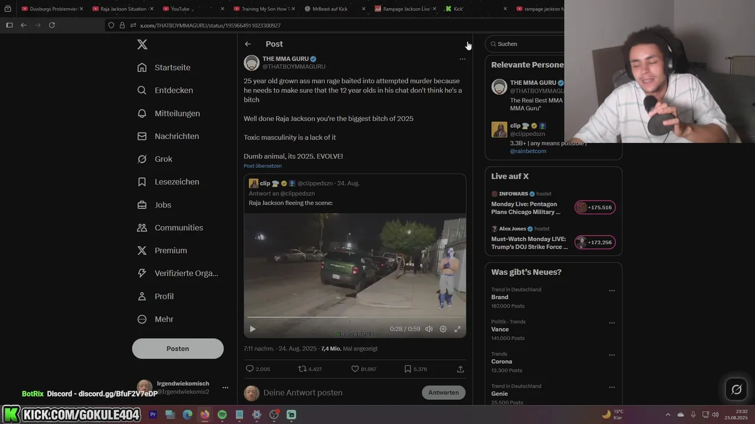The width and height of the screenshot is (755, 424).
Task: Open more options for Brand trend
Action: tap(612, 290)
